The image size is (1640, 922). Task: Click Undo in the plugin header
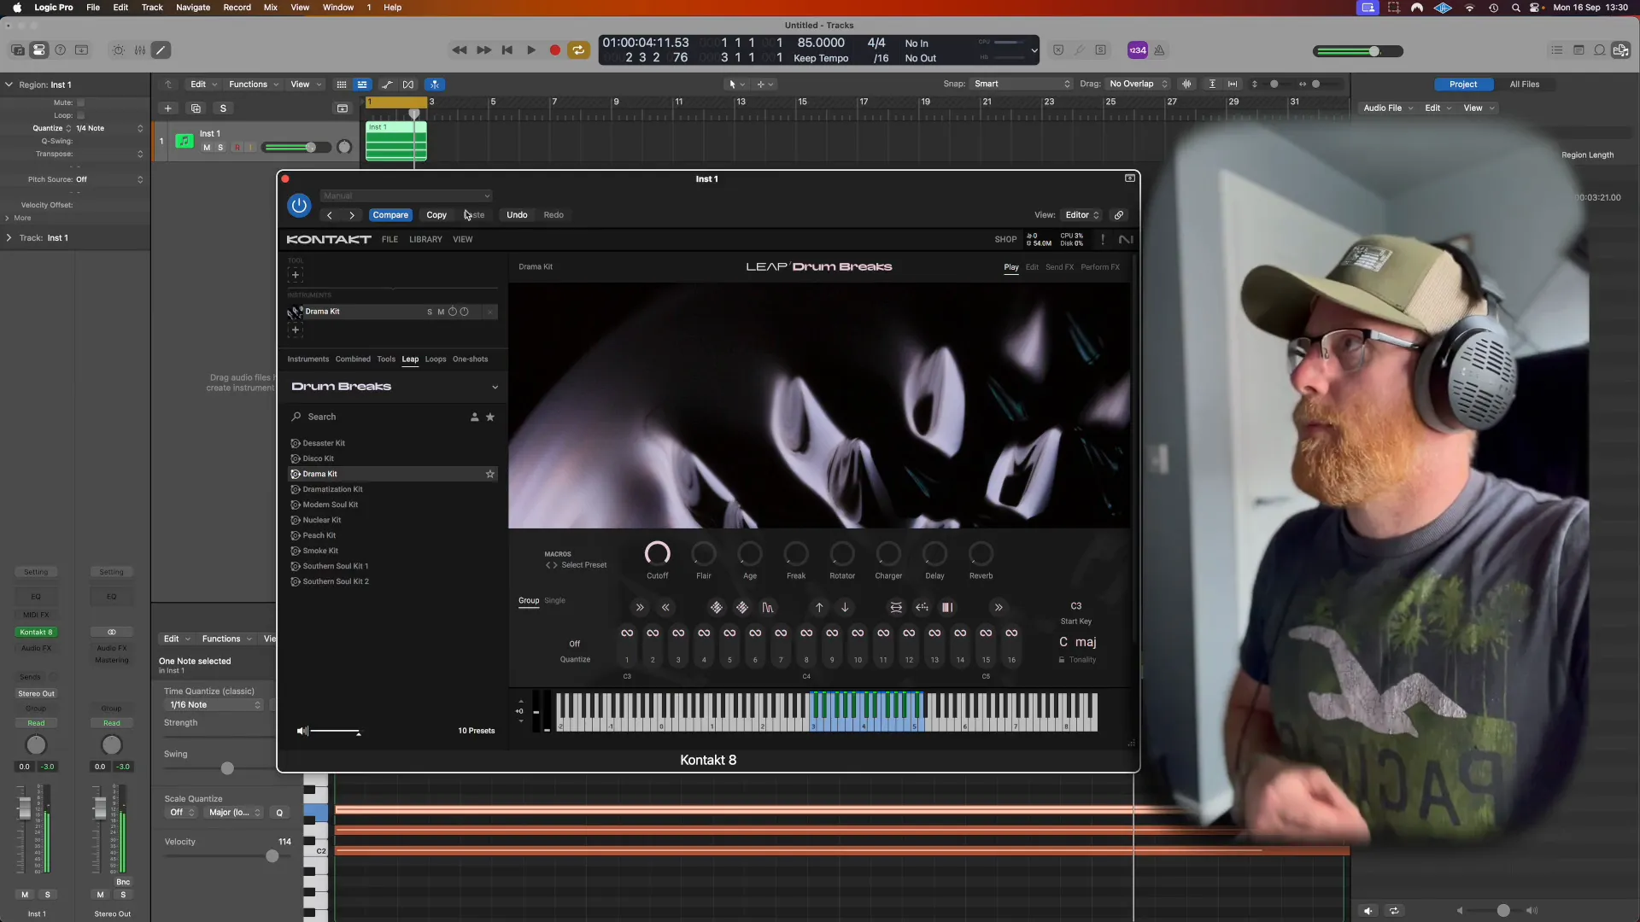point(517,215)
